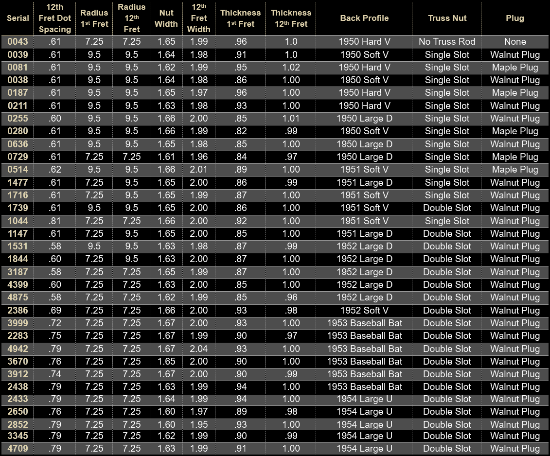
Task: Select serial number 4875
Action: click(x=18, y=297)
